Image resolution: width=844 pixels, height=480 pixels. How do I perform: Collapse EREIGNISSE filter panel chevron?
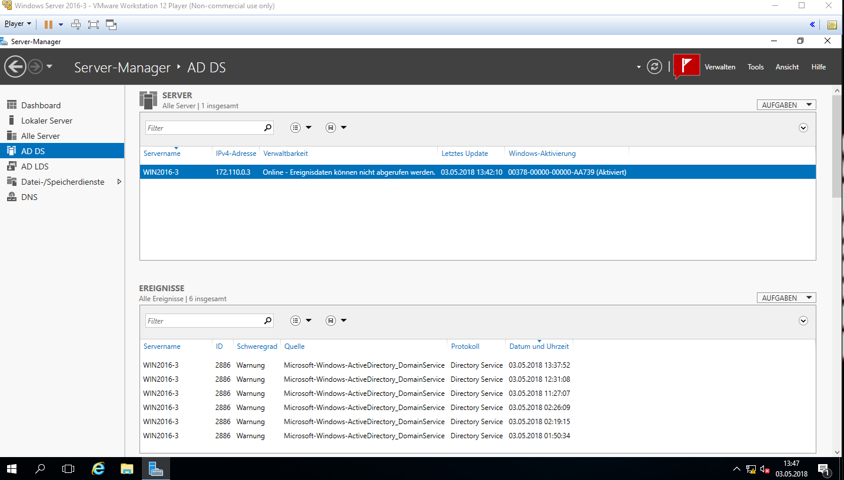(803, 321)
